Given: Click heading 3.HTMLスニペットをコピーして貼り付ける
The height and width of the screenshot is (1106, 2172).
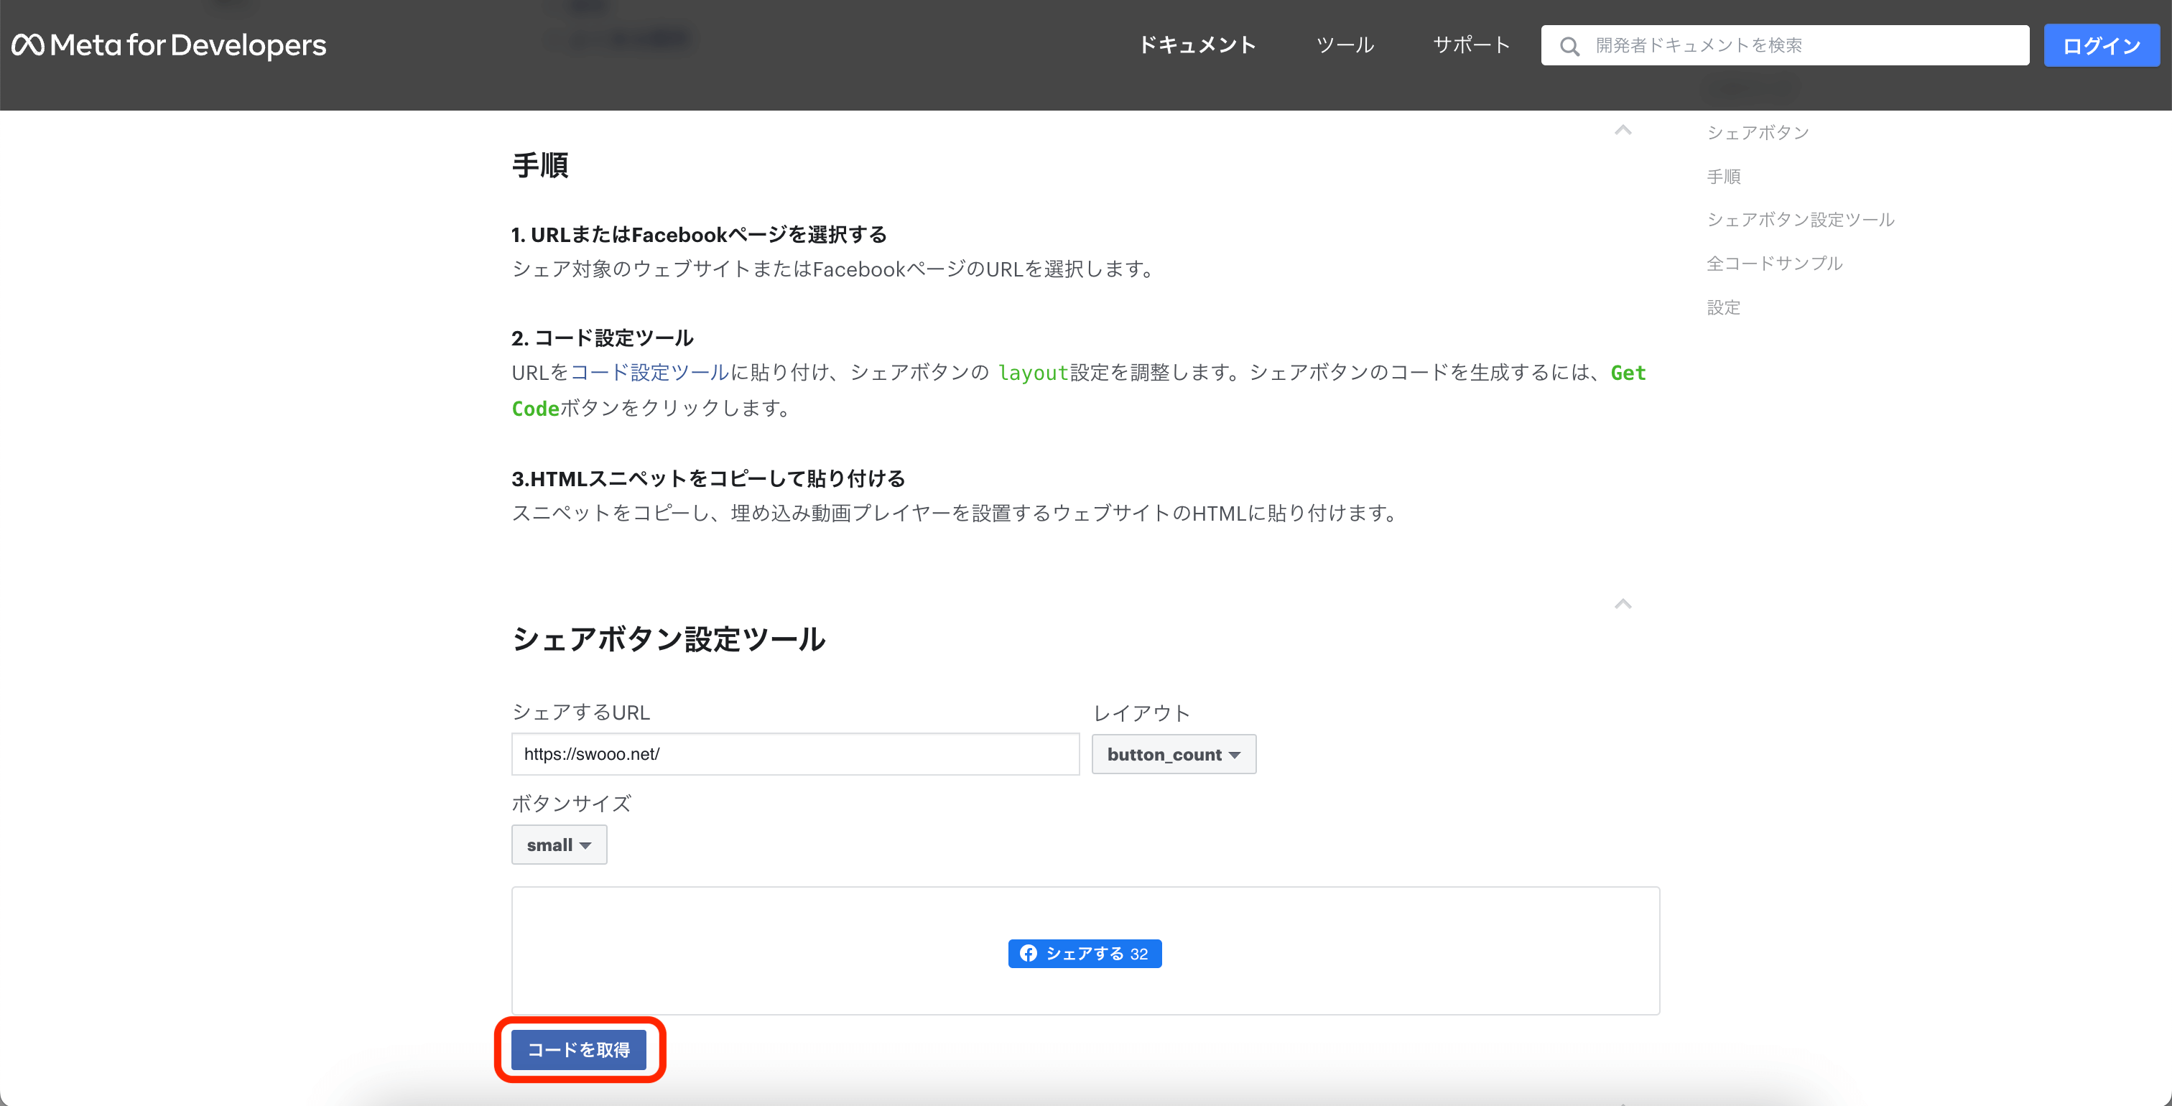Looking at the screenshot, I should [x=708, y=479].
